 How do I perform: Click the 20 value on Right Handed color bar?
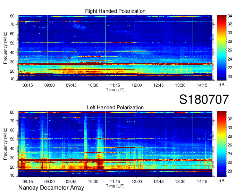pos(230,77)
